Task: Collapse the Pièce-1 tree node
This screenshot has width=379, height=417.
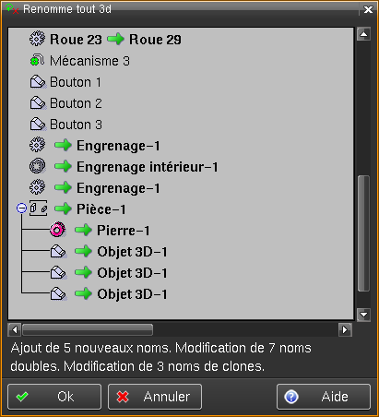Action: point(21,208)
